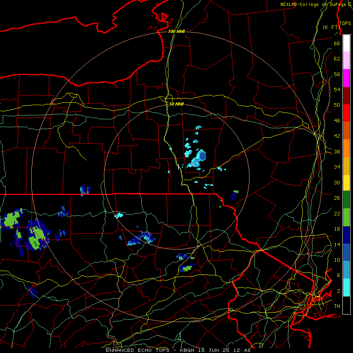Click the "[K FT]" units label
353x353 pixels.
(331, 27)
